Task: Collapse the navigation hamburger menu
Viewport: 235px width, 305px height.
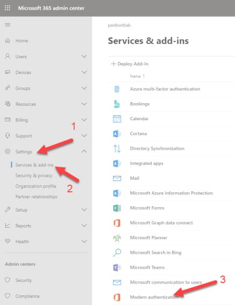Action: [x=8, y=25]
